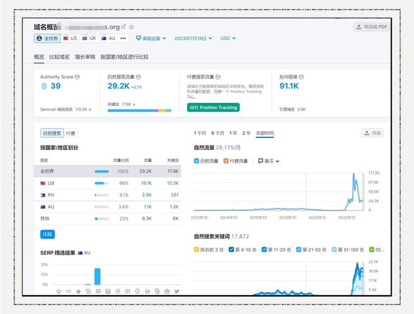
Task: Open the Authority Score info icon
Action: [77, 77]
